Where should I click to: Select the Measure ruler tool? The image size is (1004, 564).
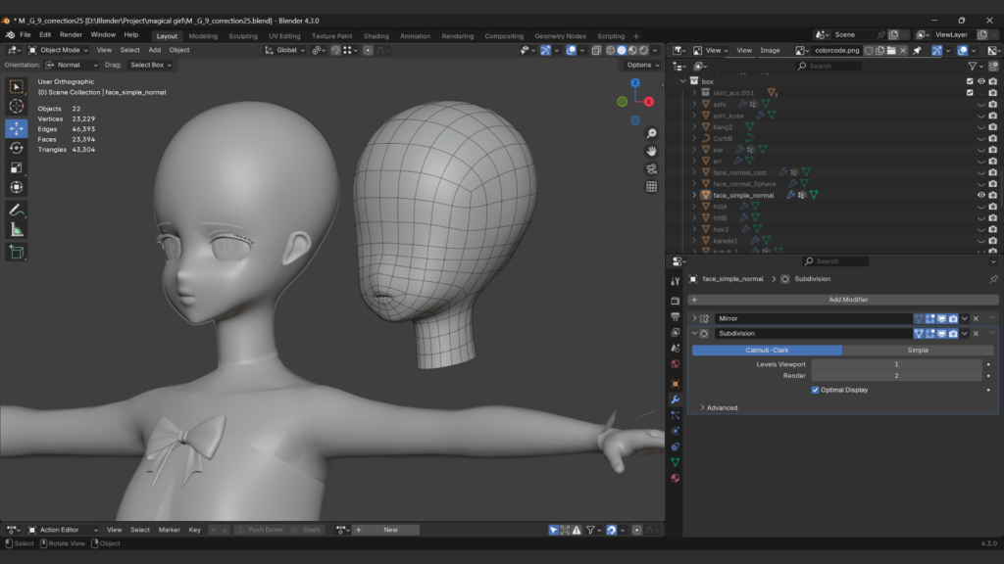(x=17, y=229)
